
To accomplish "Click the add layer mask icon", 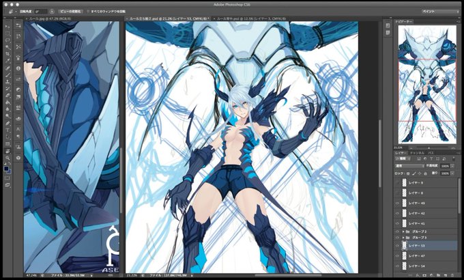I will tap(424, 275).
